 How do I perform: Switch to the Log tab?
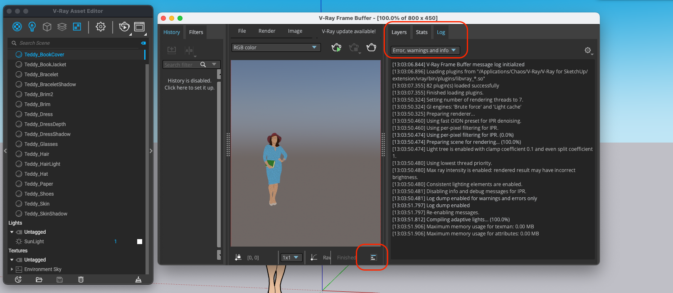pyautogui.click(x=441, y=32)
